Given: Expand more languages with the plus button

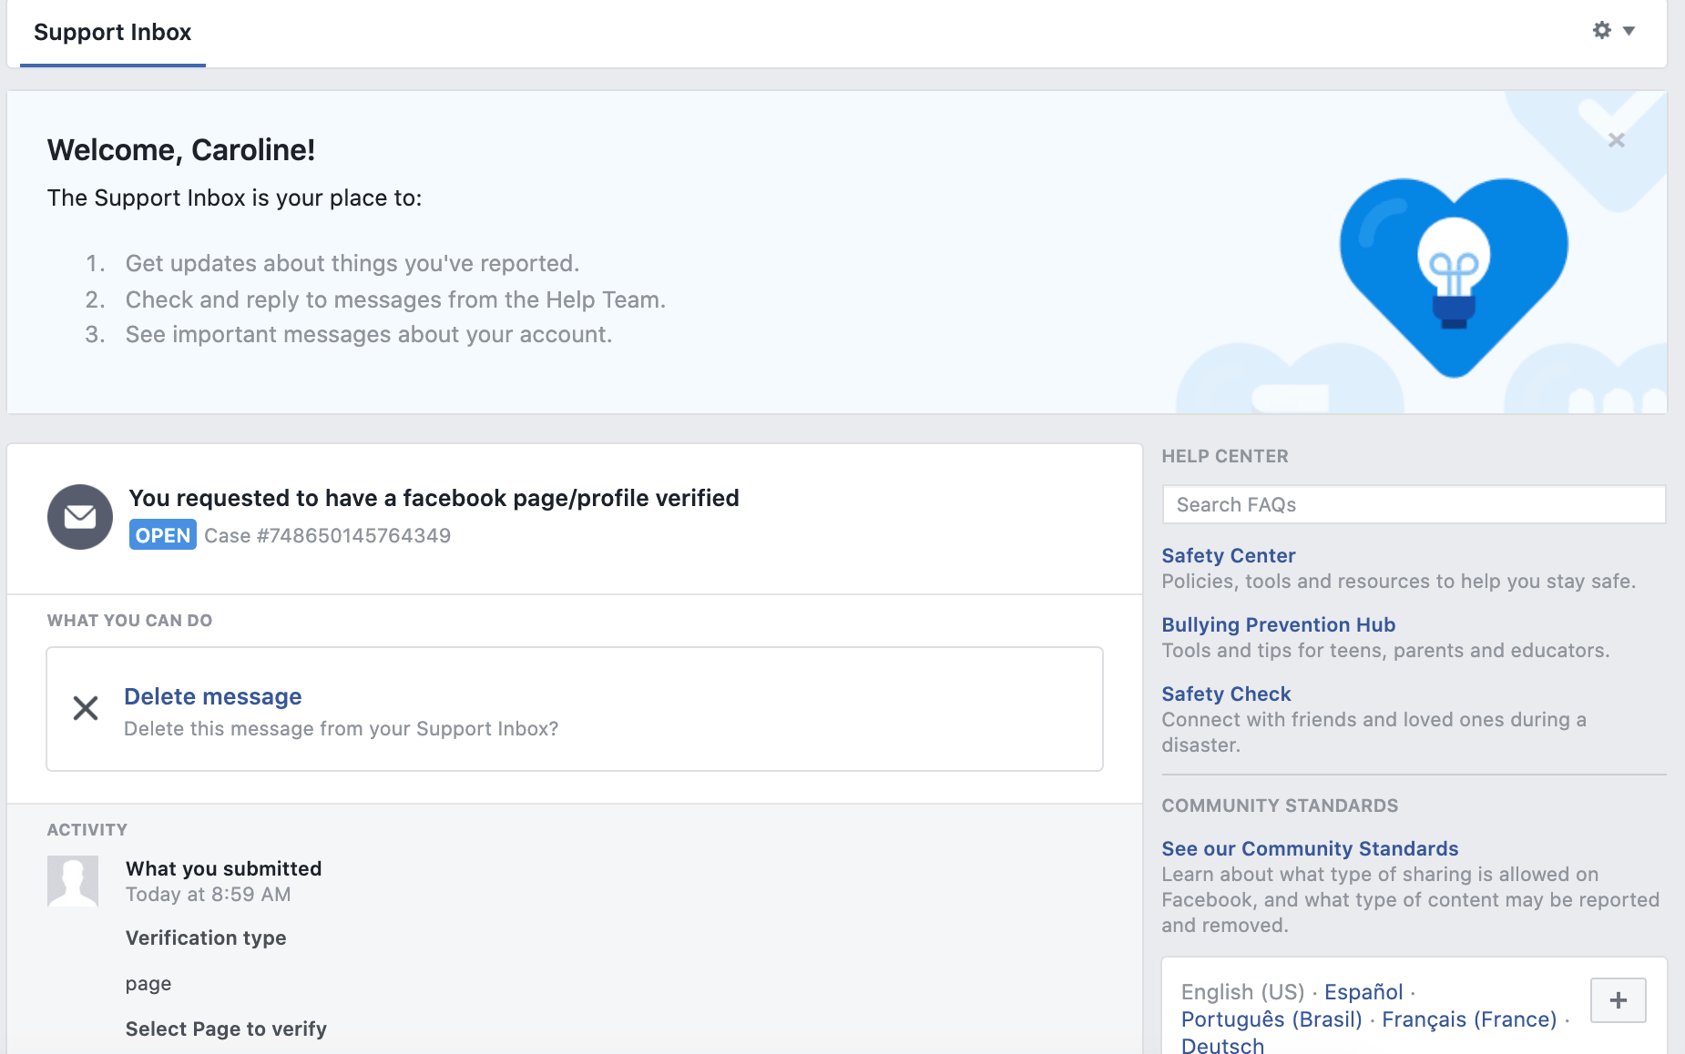Looking at the screenshot, I should (1618, 1000).
